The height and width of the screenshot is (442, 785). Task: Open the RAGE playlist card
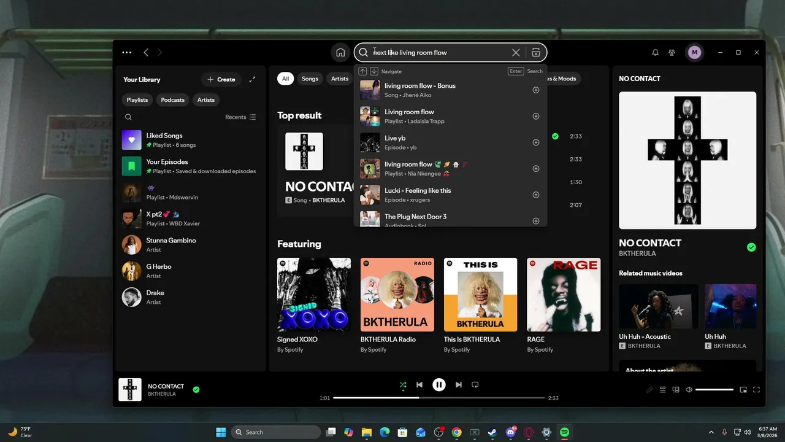coord(564,306)
